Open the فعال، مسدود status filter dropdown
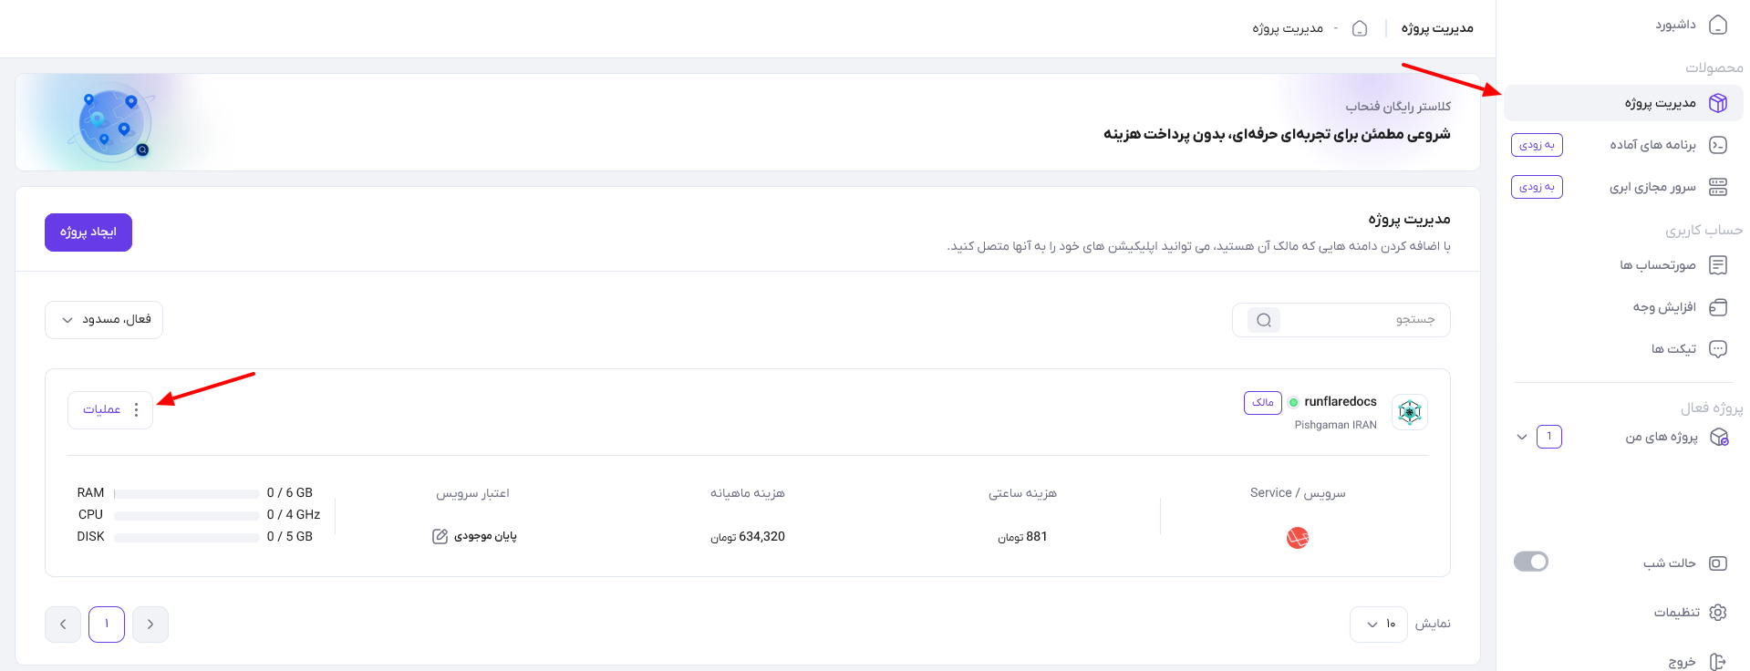The width and height of the screenshot is (1750, 671). click(104, 320)
